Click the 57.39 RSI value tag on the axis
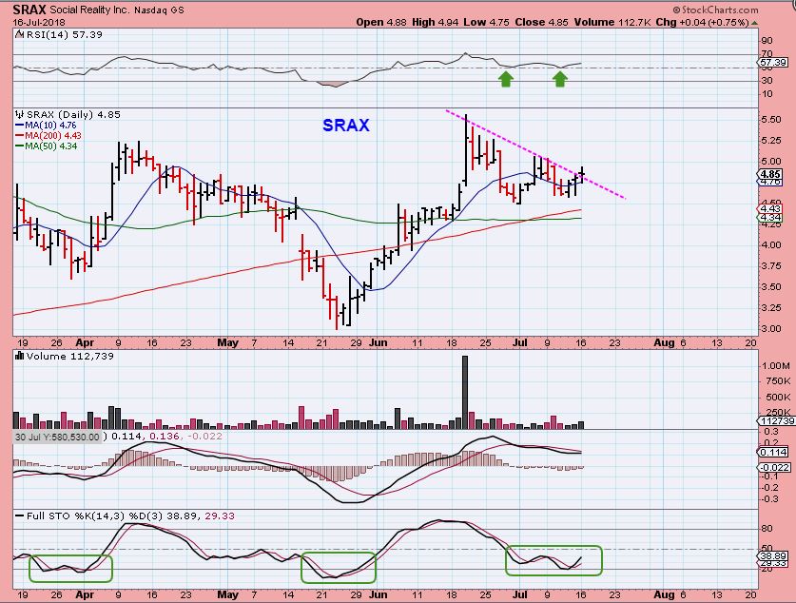796x603 pixels. pyautogui.click(x=772, y=63)
